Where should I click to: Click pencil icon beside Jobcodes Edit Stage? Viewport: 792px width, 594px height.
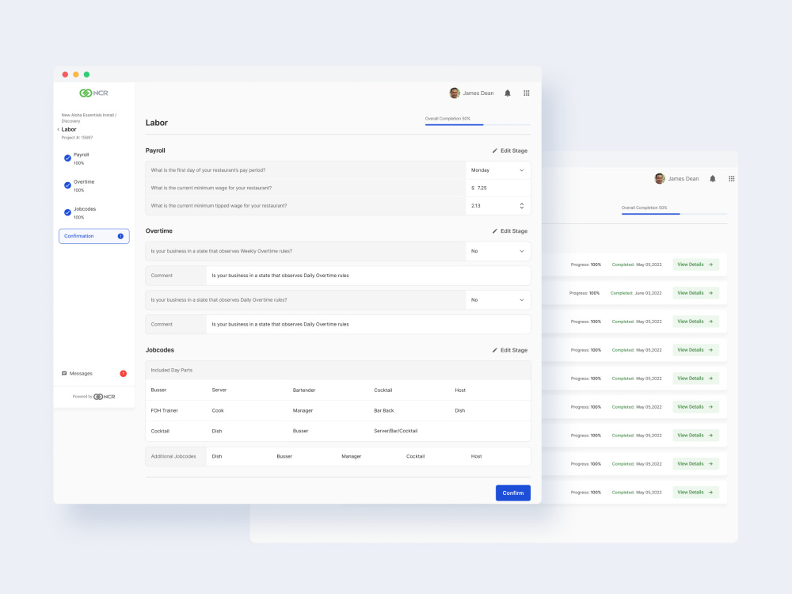495,350
